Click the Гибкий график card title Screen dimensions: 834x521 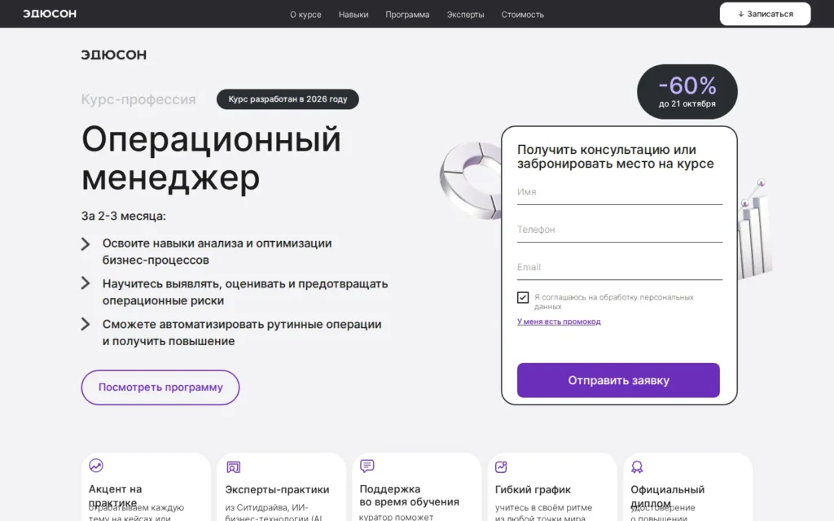[533, 489]
